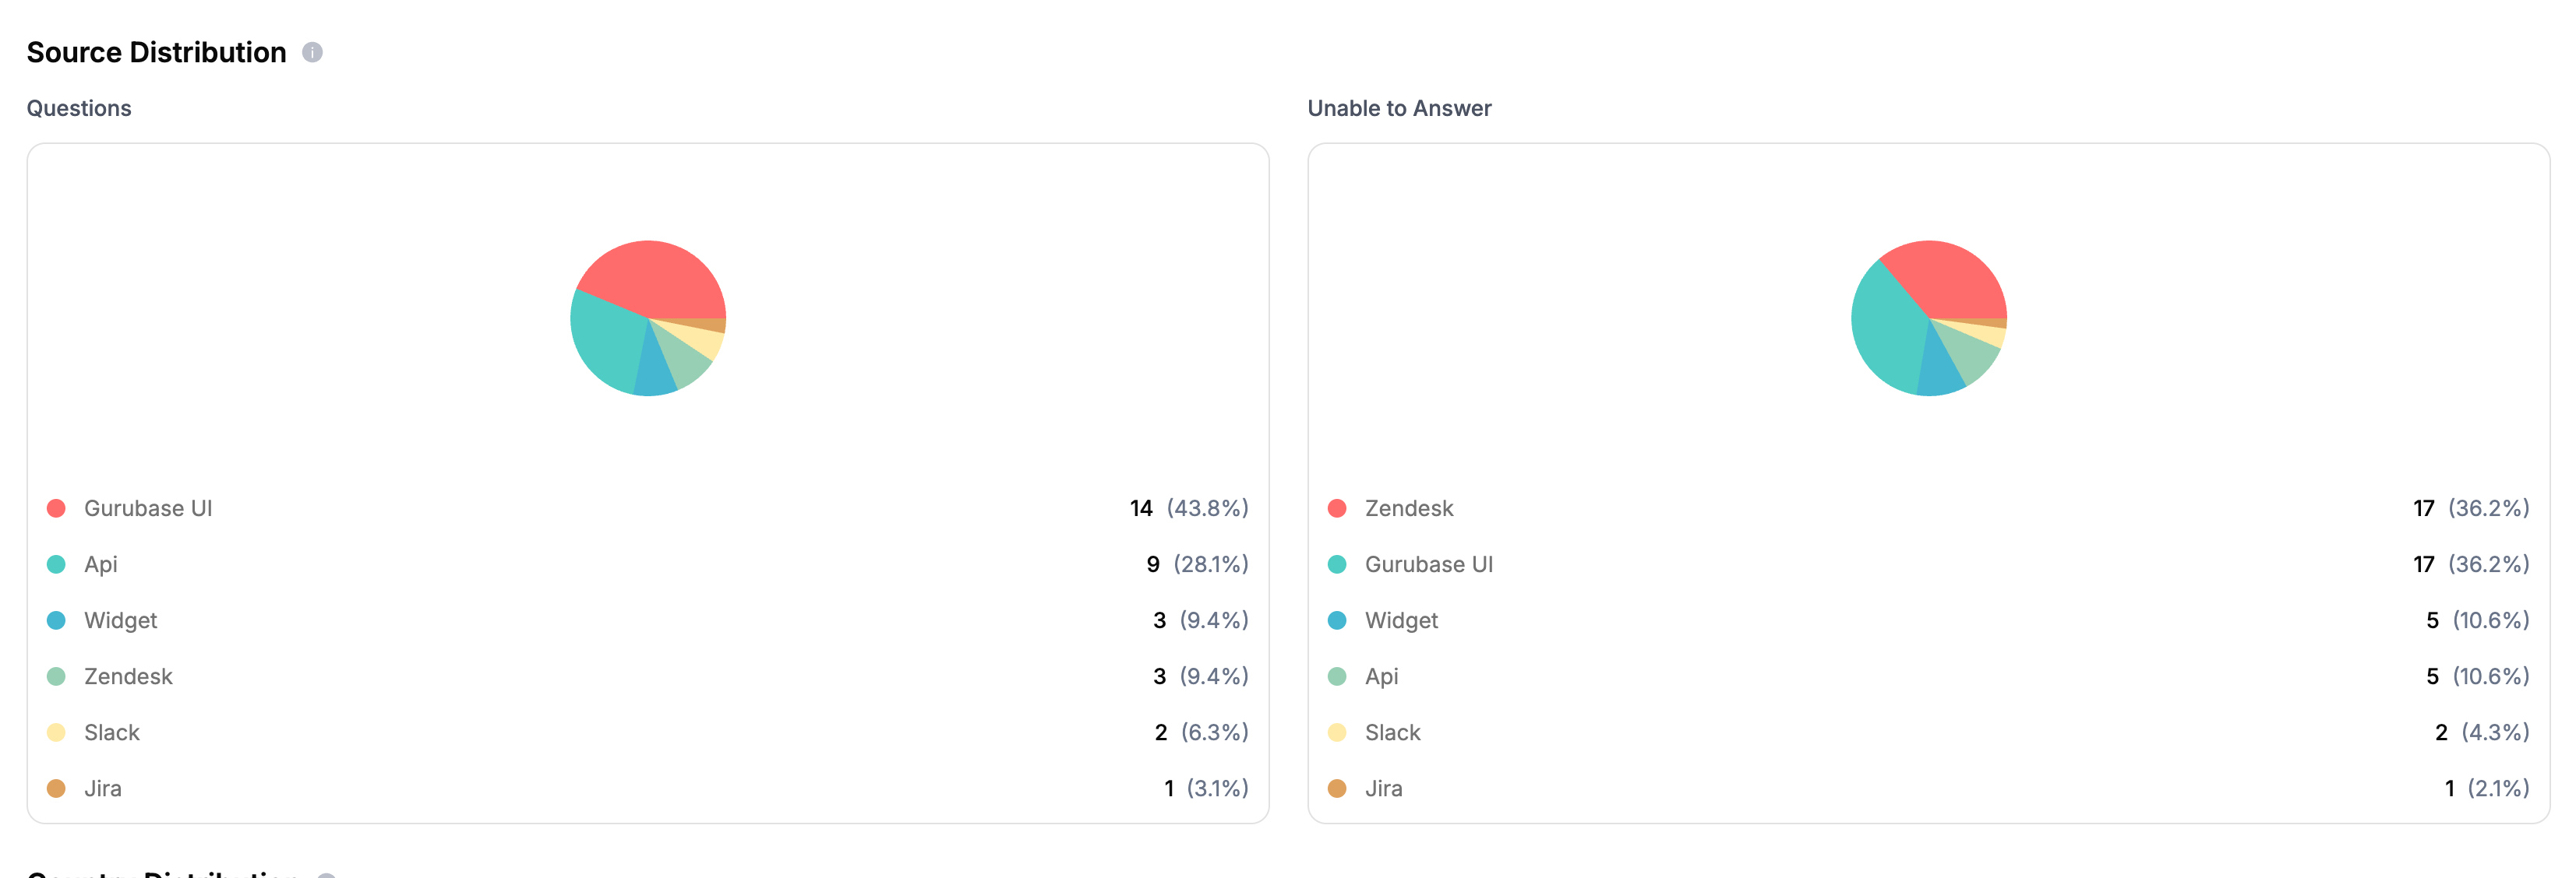The width and height of the screenshot is (2576, 878).
Task: Click the Widget legend dot under Questions
Action: coord(57,620)
